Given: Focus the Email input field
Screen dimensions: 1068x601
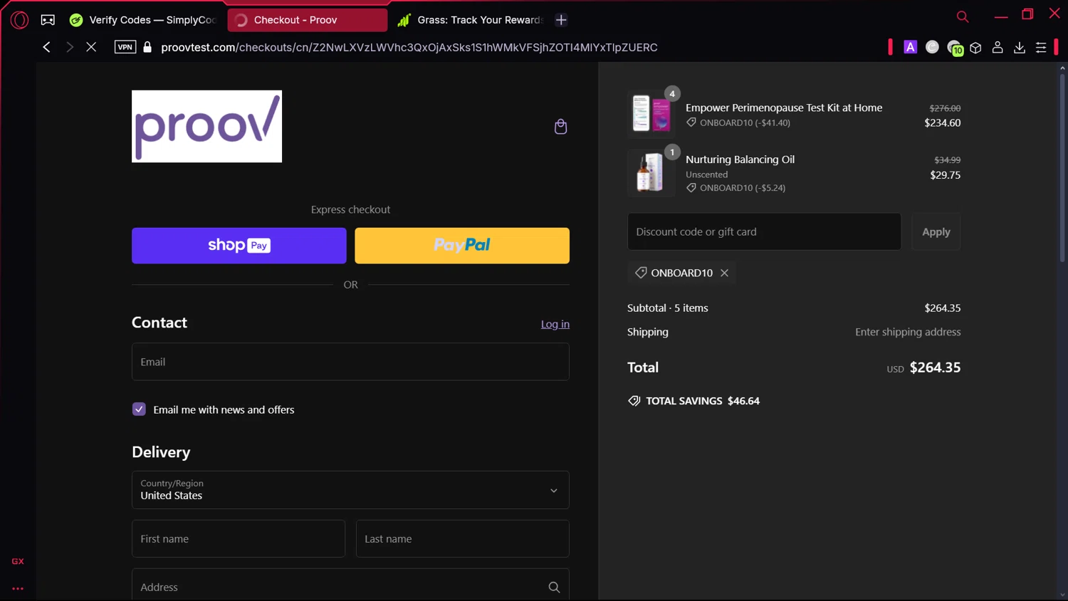Looking at the screenshot, I should point(350,362).
